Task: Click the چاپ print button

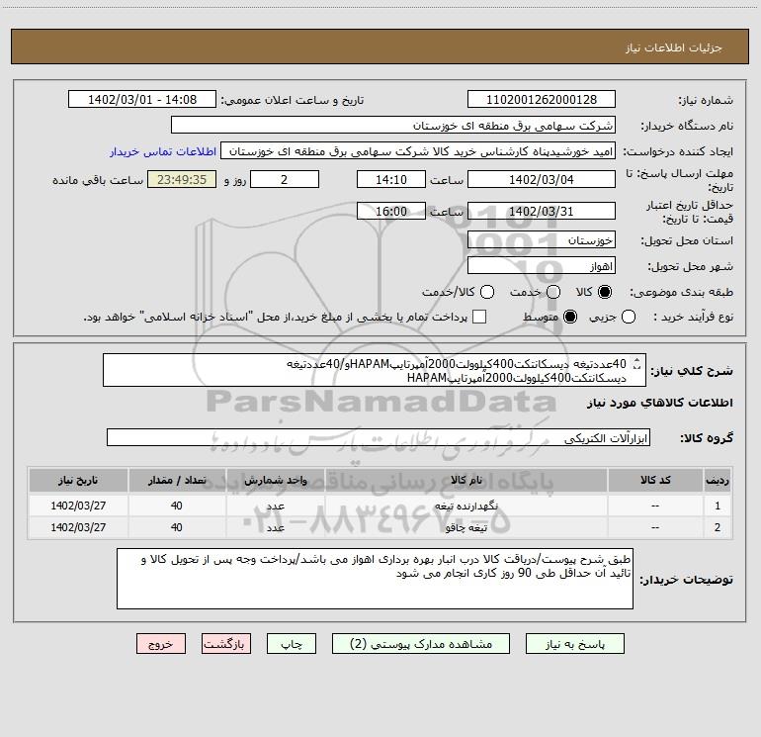Action: coord(292,644)
